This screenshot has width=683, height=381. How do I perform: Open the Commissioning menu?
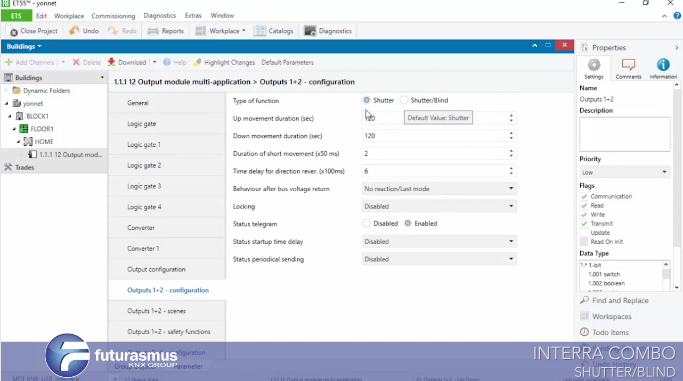(x=113, y=16)
